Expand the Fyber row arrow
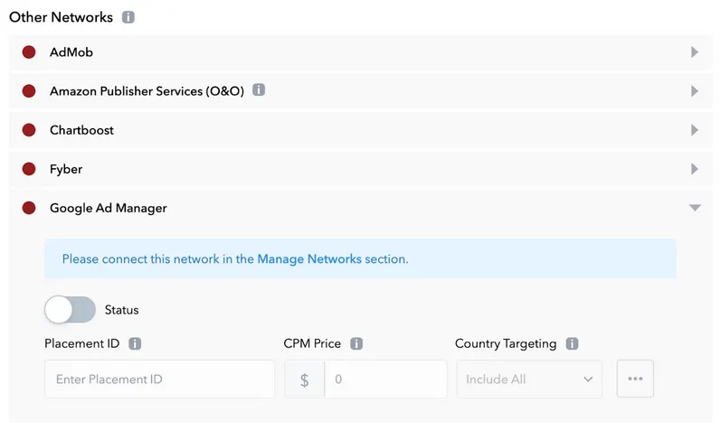 coord(695,169)
